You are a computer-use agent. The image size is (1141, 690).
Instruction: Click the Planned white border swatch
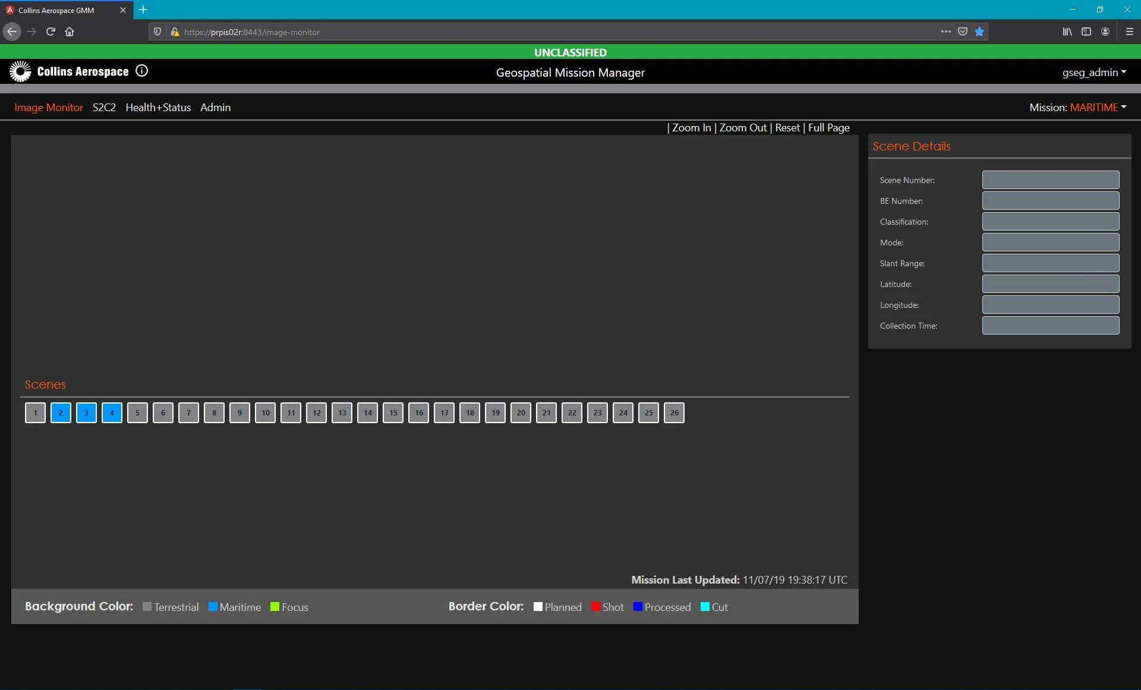pos(538,607)
